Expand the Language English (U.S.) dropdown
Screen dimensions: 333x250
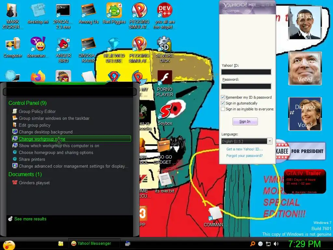270,141
